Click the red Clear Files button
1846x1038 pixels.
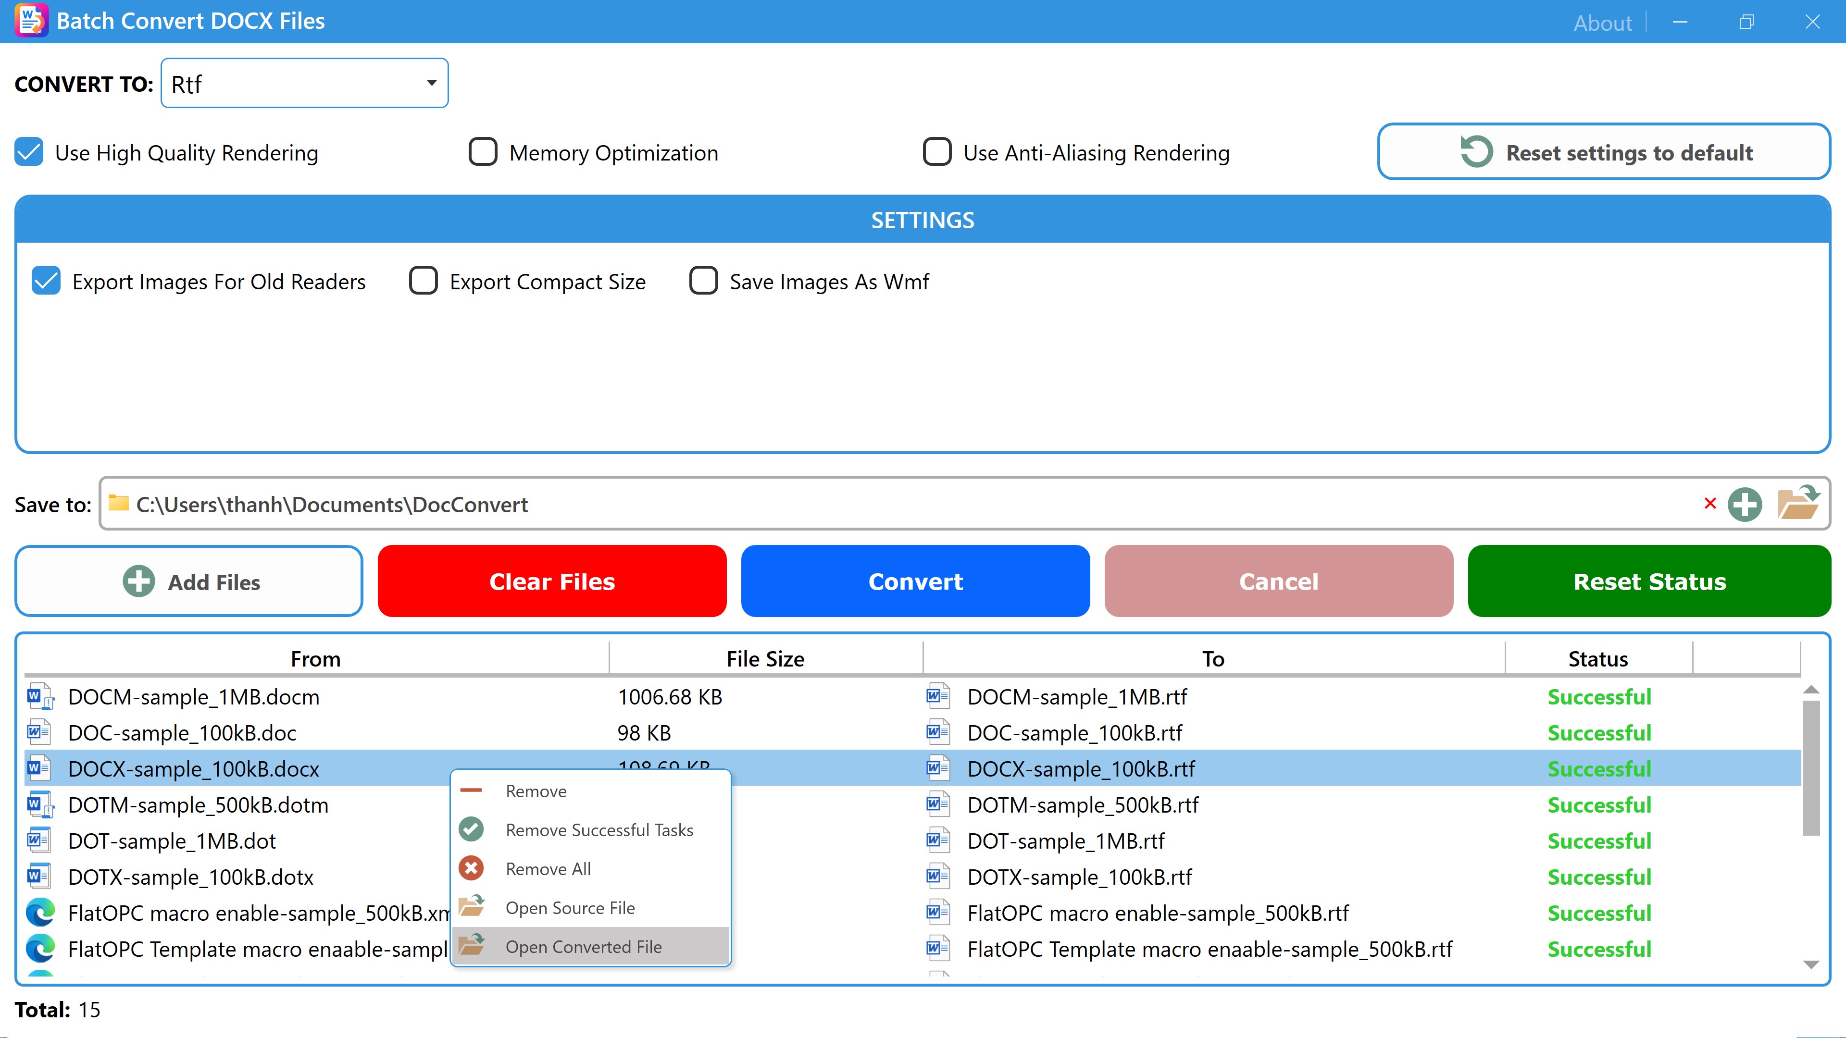pyautogui.click(x=552, y=581)
